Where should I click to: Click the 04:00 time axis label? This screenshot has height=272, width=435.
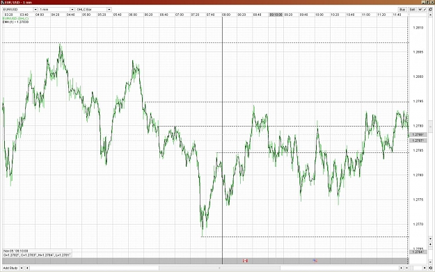pyautogui.click(x=40, y=15)
